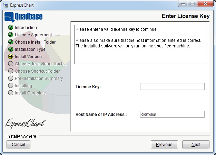
Task: Close the EspressChart installer window
Action: tap(205, 3)
